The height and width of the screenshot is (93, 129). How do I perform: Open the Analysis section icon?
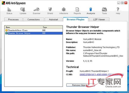pos(91,9)
